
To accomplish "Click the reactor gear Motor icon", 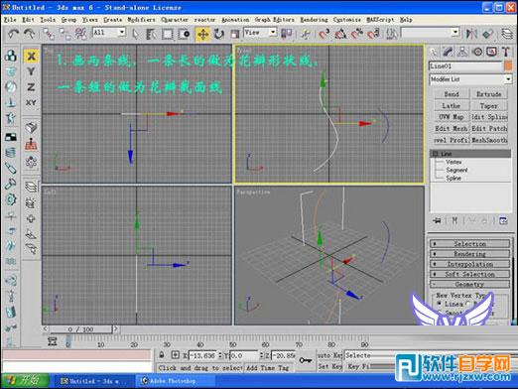I will click(x=11, y=199).
